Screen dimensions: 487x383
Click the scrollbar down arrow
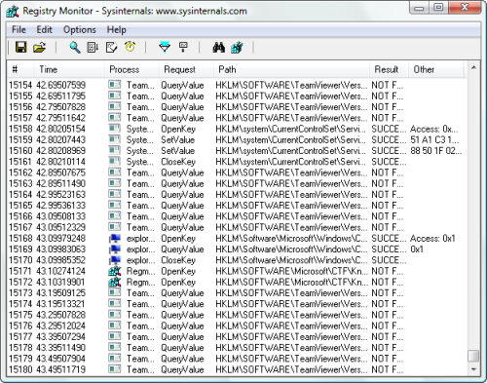[x=473, y=369]
